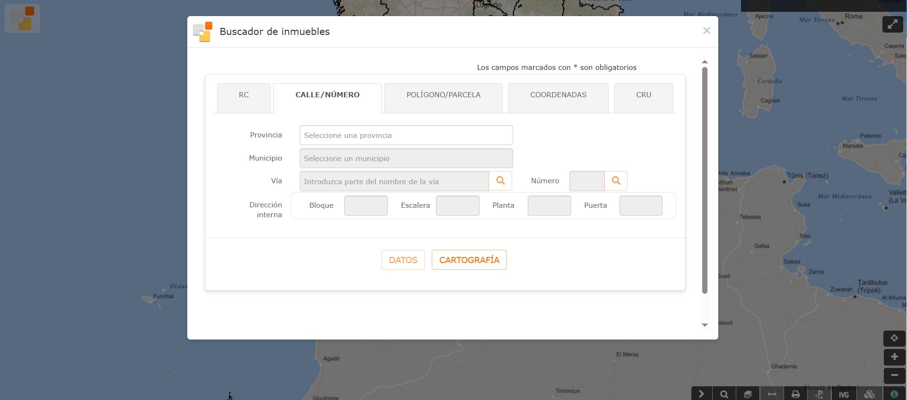Screen dimensions: 907x400
Task: Click the Catastro logo at top-left of map
Action: (x=22, y=18)
